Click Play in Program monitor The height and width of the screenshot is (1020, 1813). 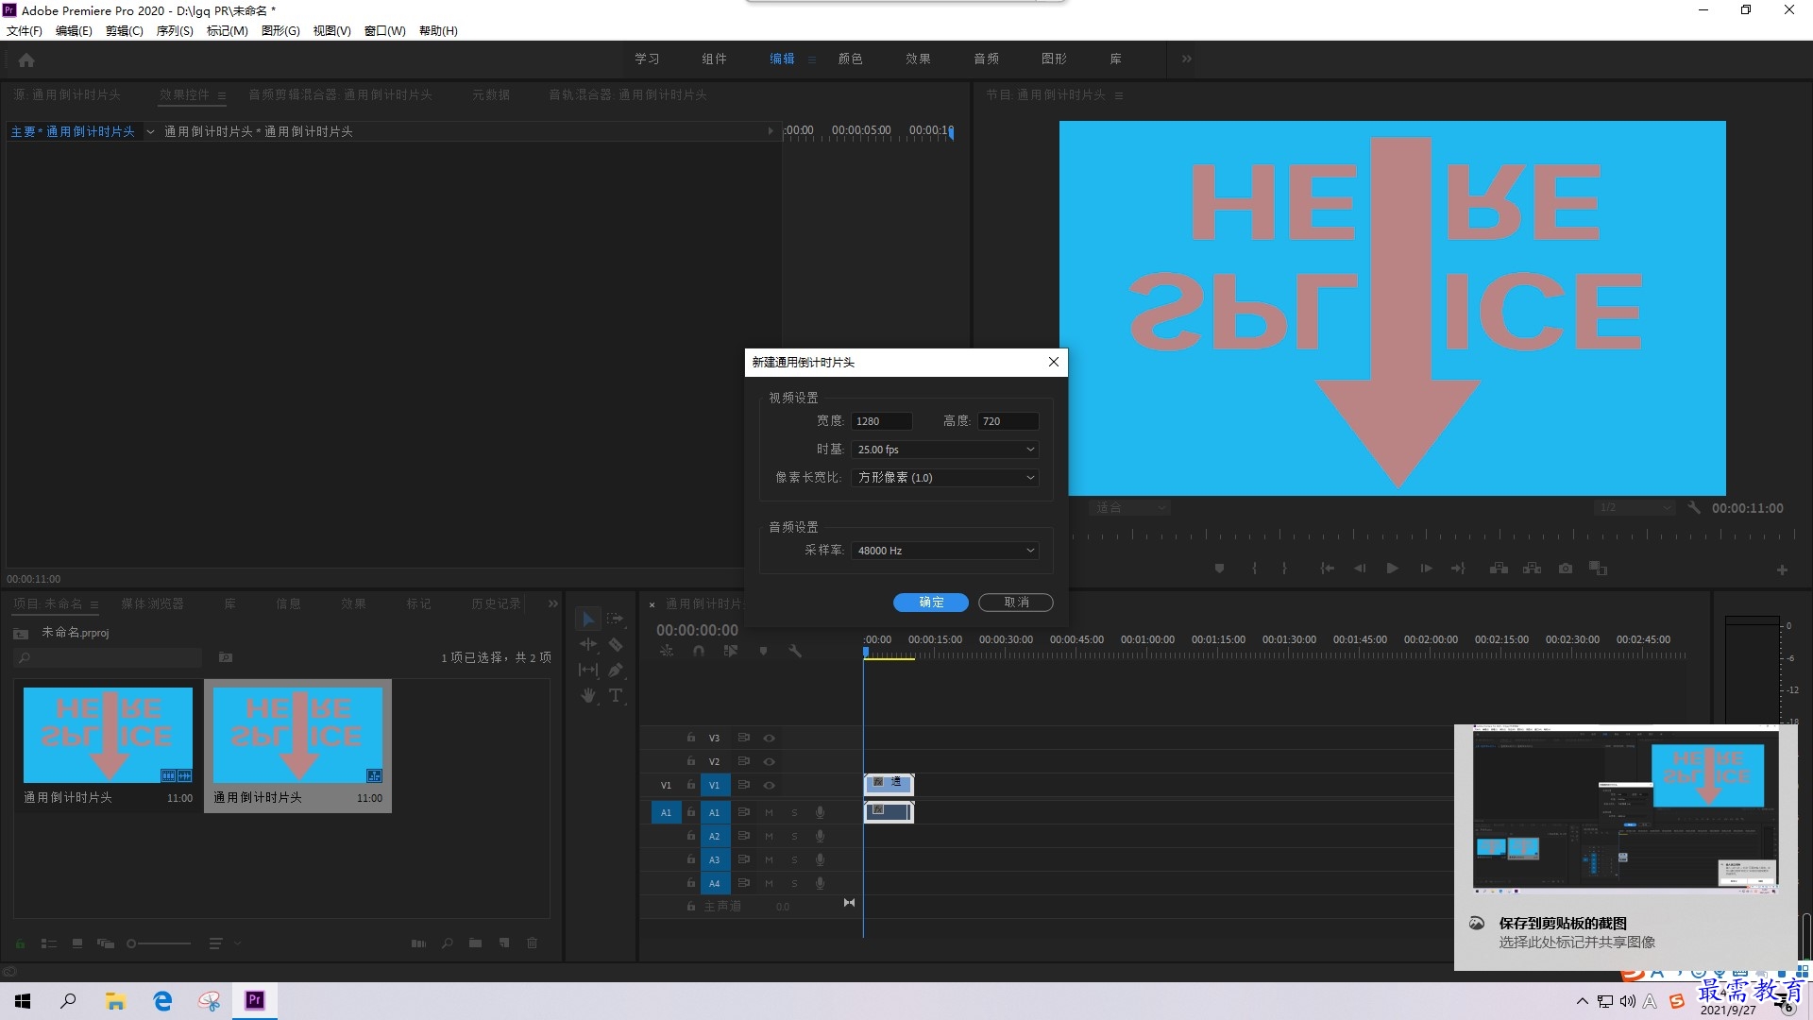coord(1392,569)
